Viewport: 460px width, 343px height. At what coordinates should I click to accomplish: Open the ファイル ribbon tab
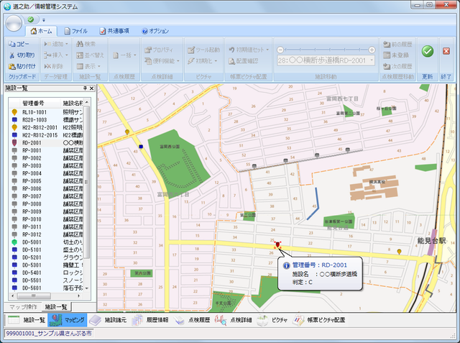(x=75, y=31)
